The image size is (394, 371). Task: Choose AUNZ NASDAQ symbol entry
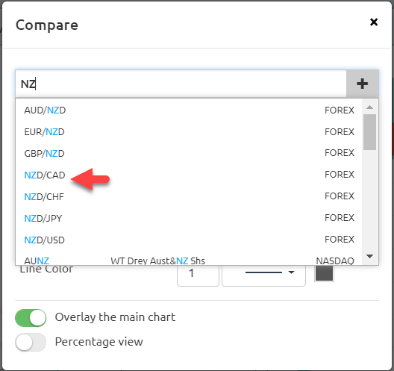point(189,260)
